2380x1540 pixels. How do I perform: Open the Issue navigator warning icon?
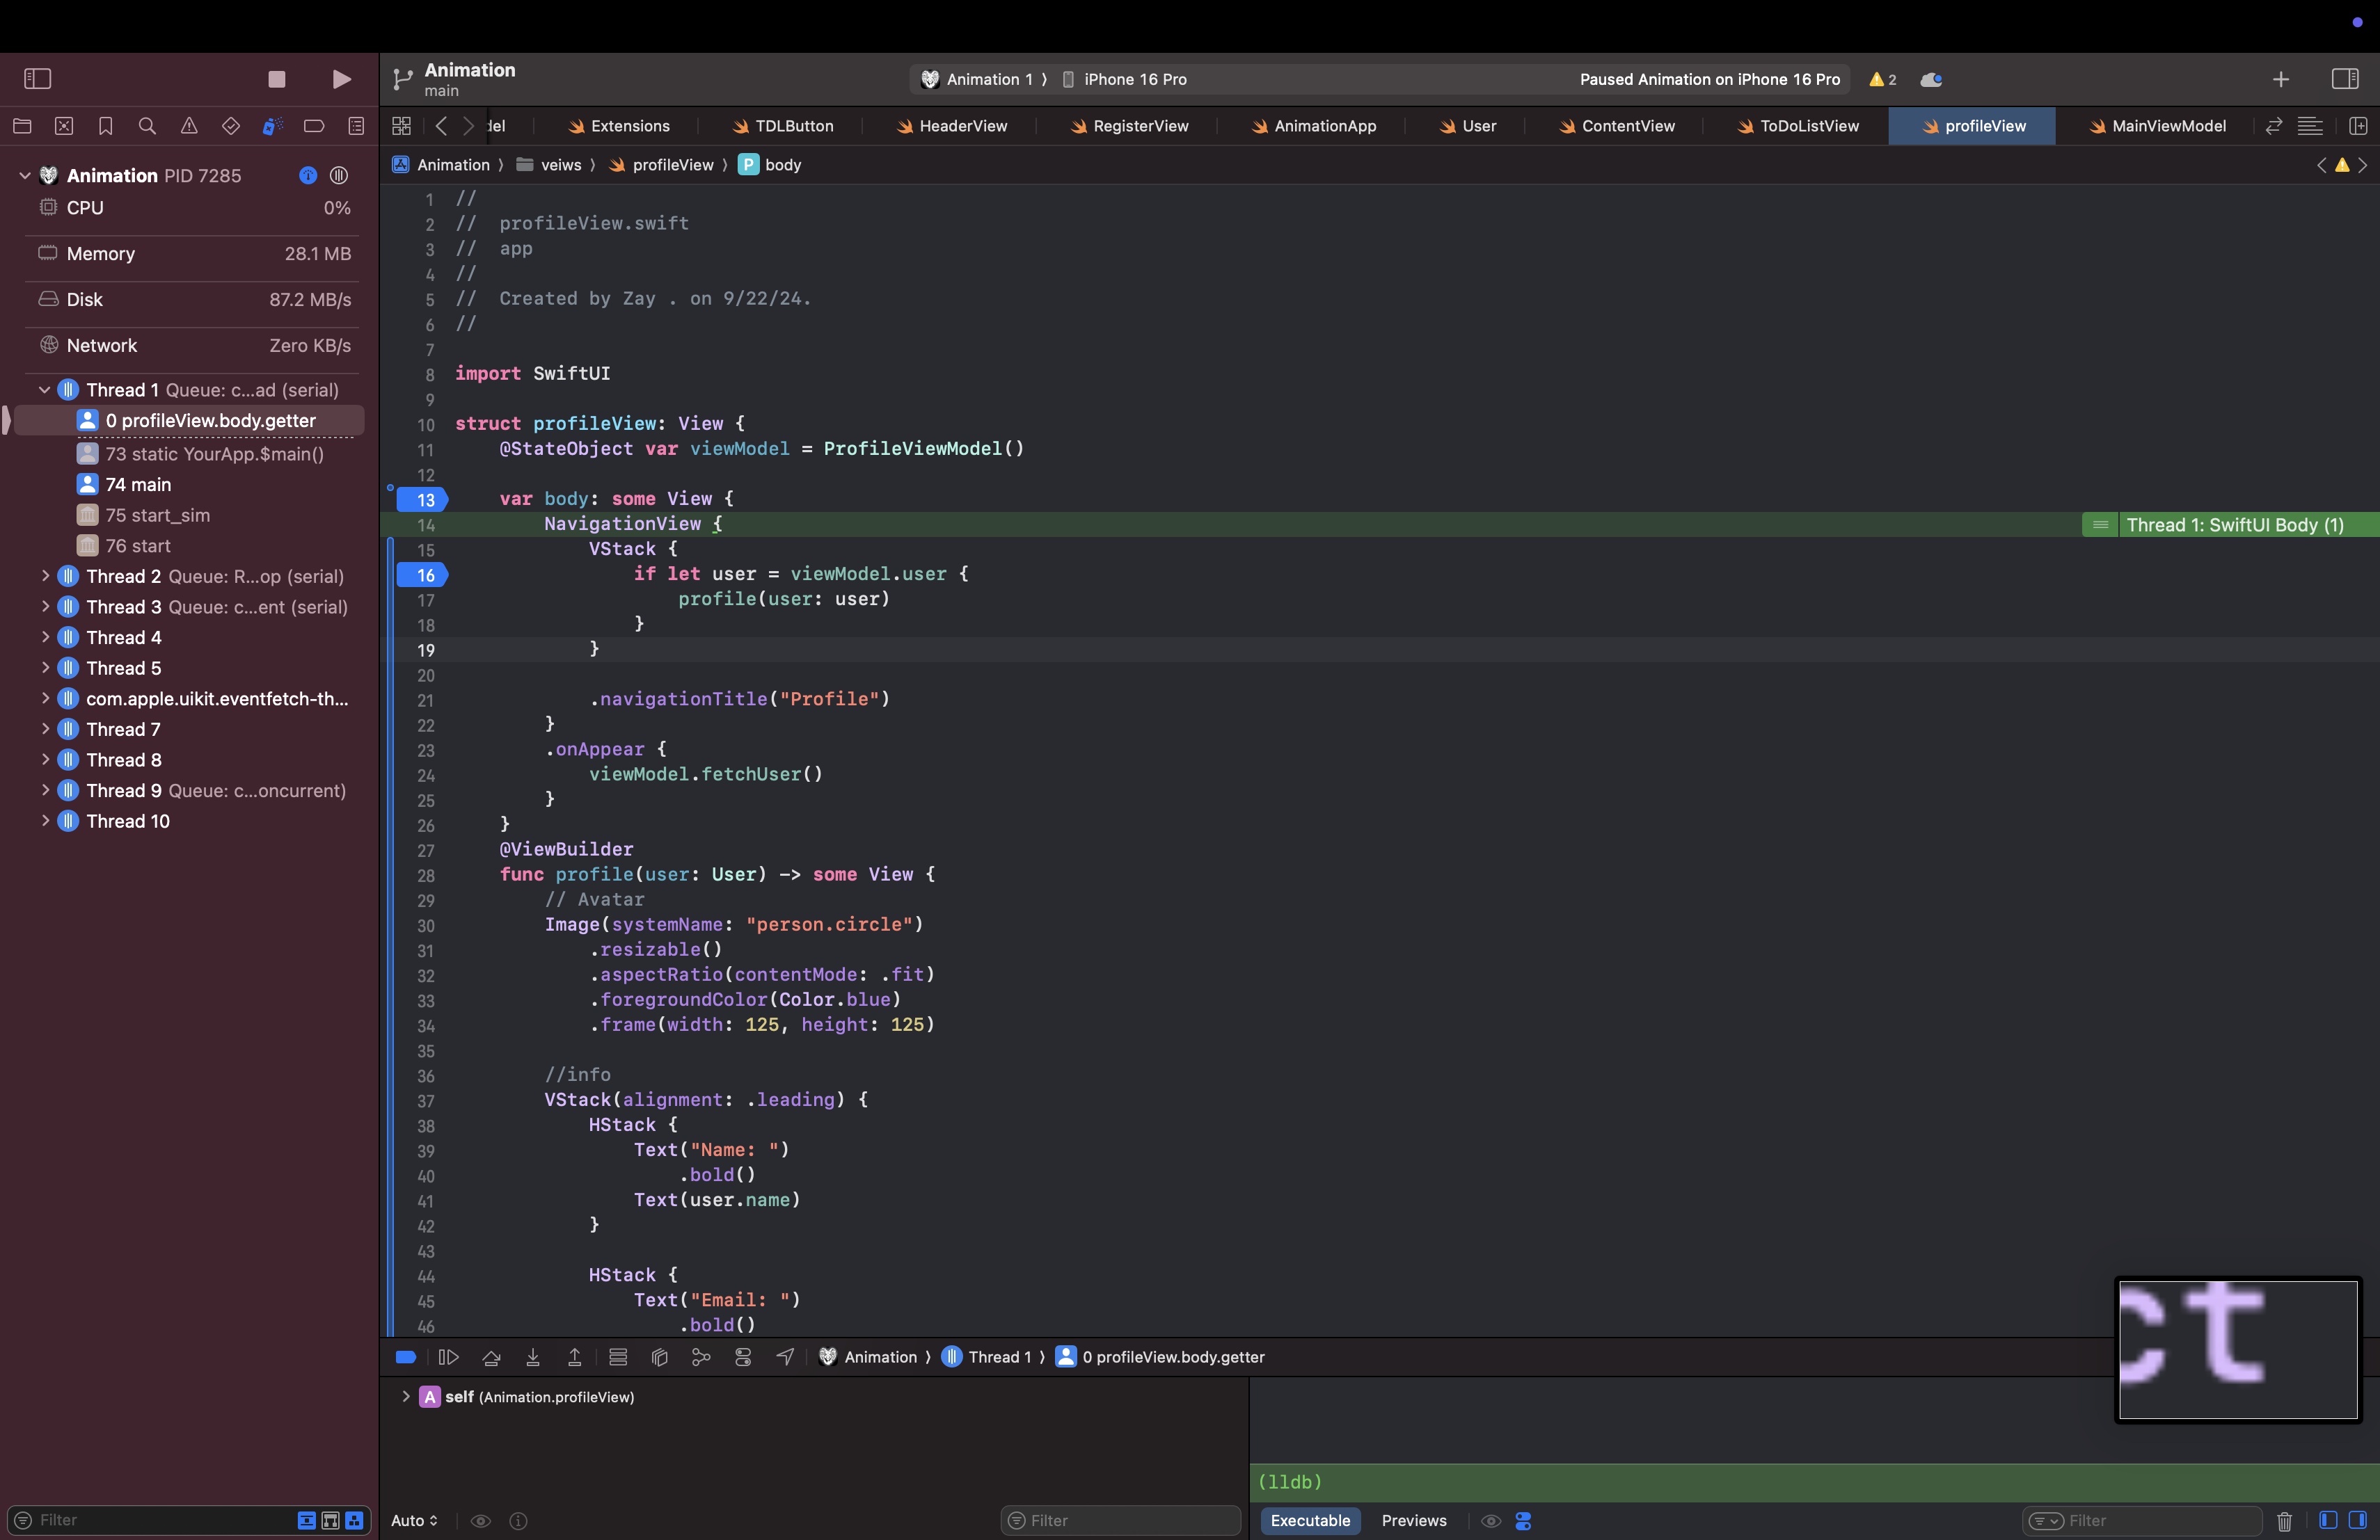pyautogui.click(x=189, y=126)
